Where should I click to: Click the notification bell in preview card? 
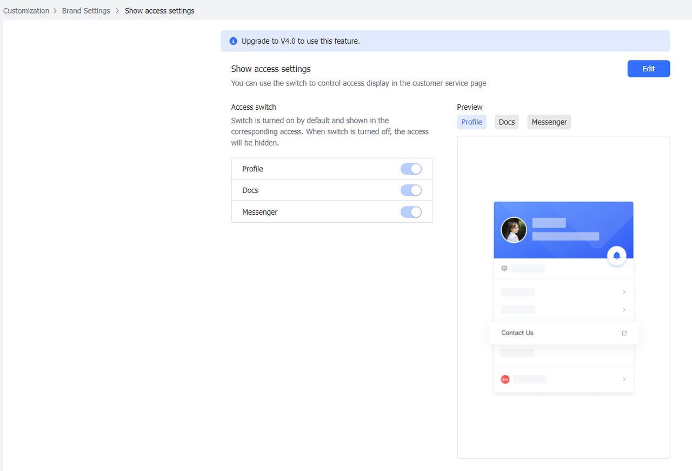(617, 256)
